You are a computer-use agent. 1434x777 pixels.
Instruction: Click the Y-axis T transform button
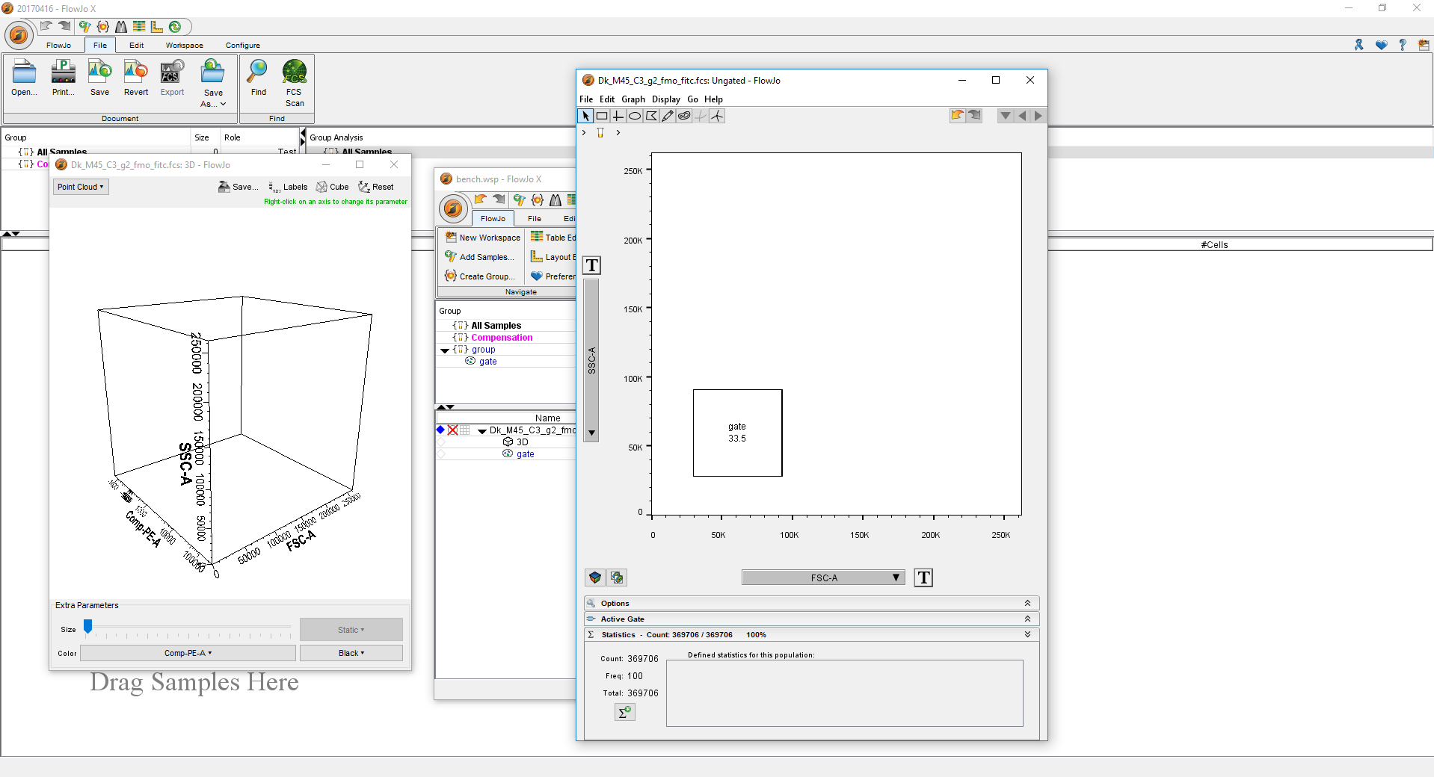[592, 265]
